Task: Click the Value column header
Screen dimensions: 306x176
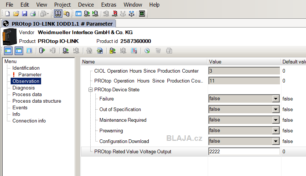Action: (244, 62)
